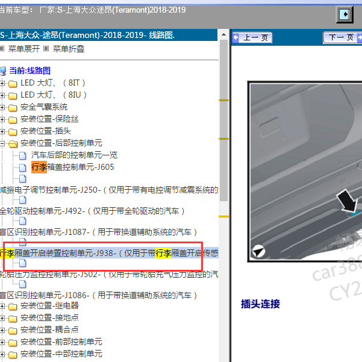
Task: Click the tree panel vertical scrollbar thumb
Action: pos(223,120)
